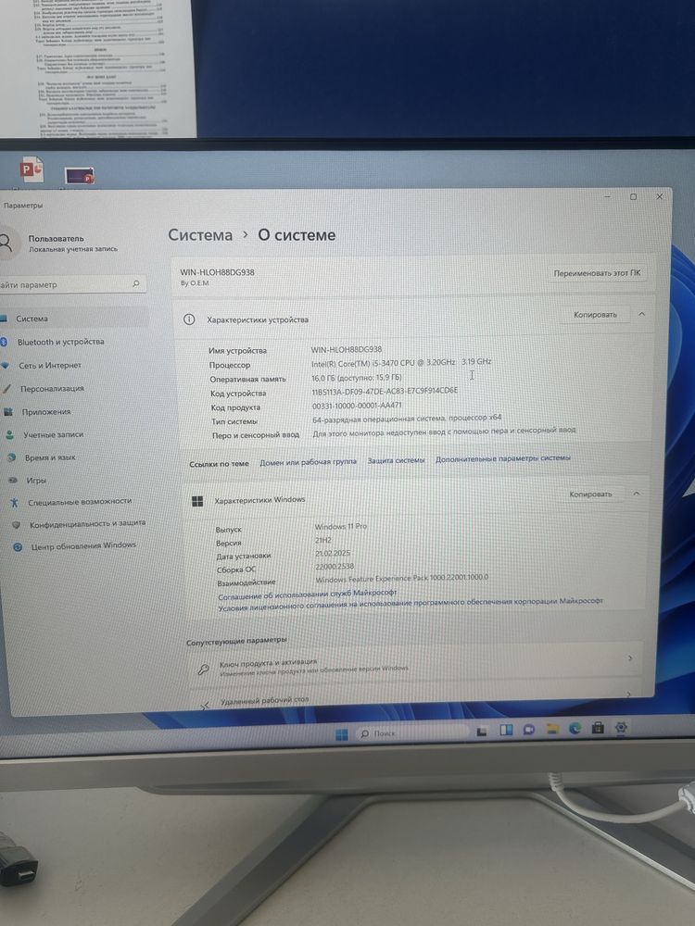
Task: Click Settings gear on the taskbar
Action: [x=621, y=727]
